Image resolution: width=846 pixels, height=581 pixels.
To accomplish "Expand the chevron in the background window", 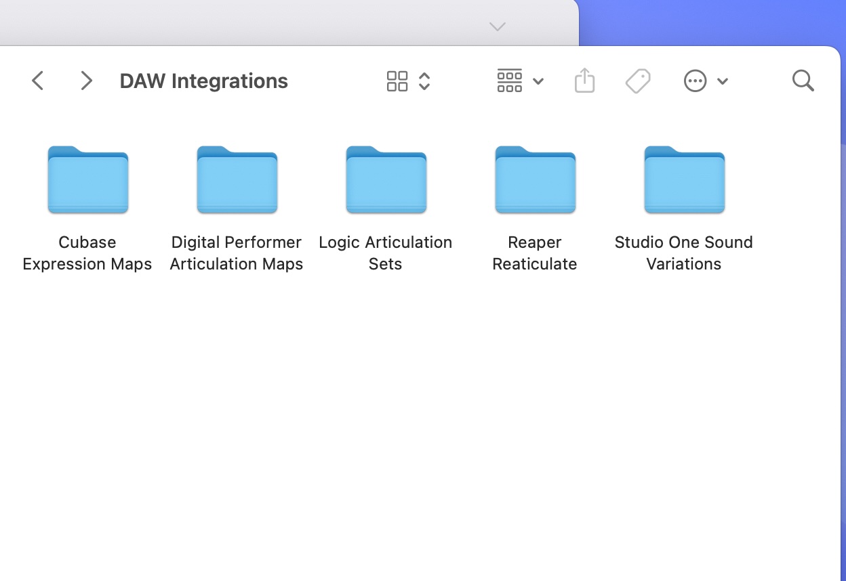I will pyautogui.click(x=498, y=26).
